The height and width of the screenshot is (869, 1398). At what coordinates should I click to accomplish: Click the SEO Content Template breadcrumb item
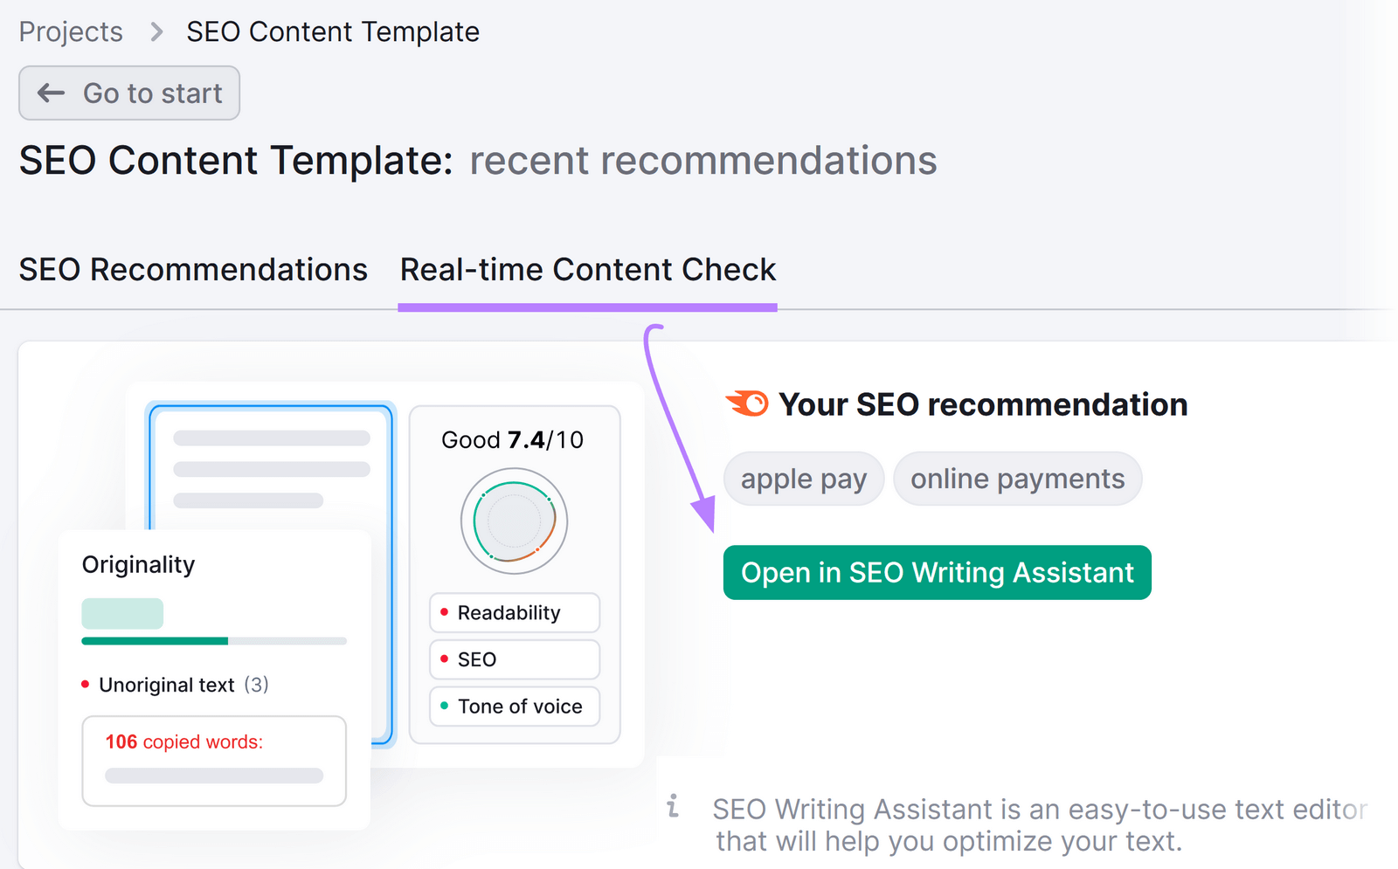[332, 31]
